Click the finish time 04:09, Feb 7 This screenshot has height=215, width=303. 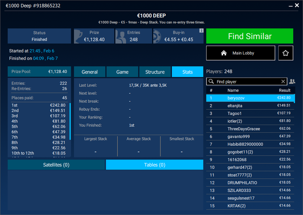(x=45, y=58)
